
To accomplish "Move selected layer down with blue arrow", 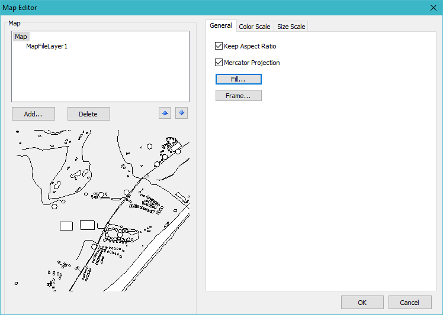I will (181, 113).
